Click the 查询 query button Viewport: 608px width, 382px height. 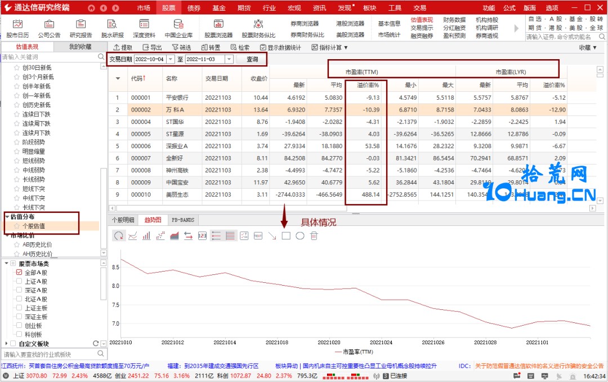click(x=252, y=59)
